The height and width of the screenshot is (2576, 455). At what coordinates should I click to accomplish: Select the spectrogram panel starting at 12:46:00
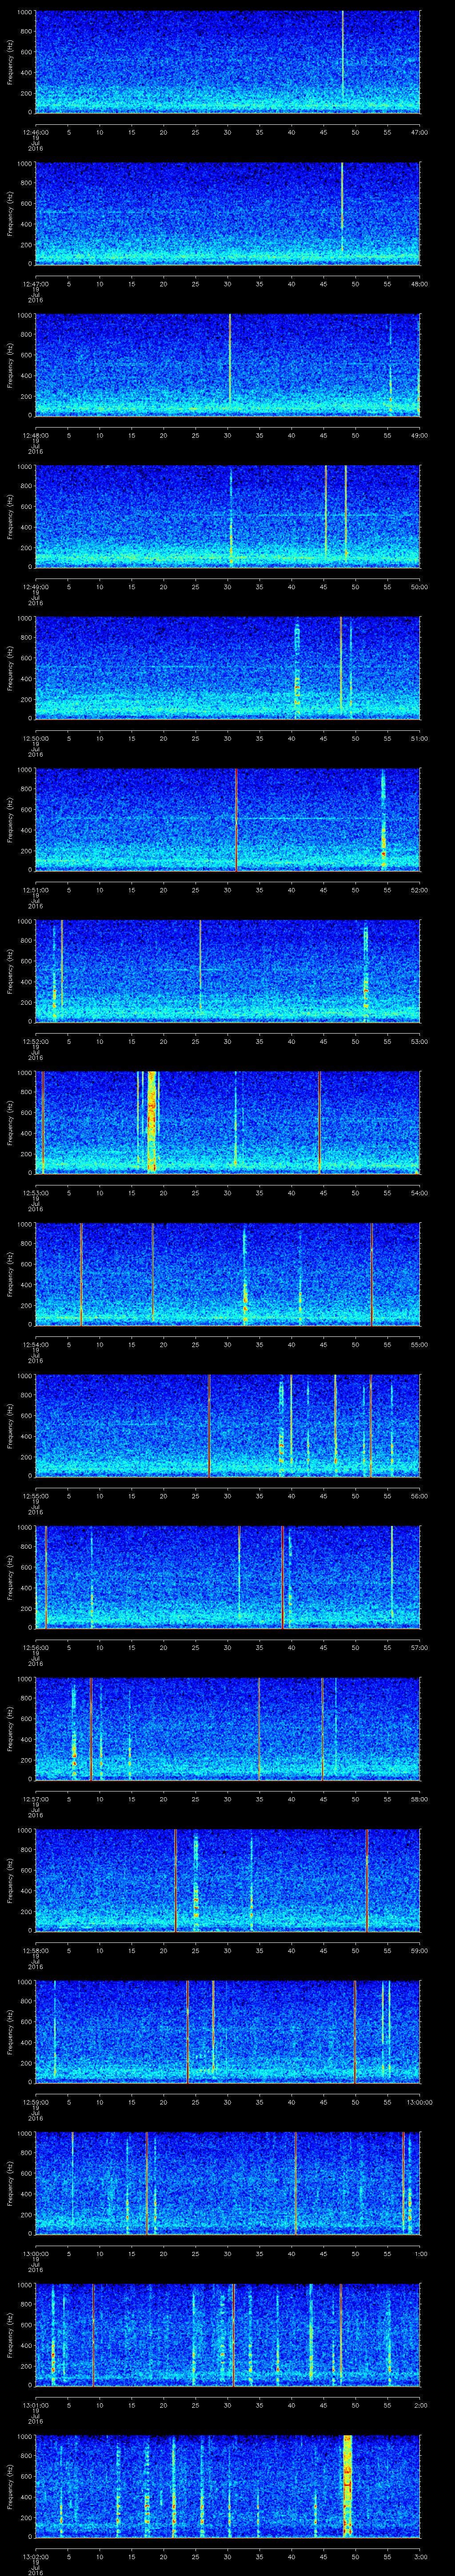(x=228, y=62)
